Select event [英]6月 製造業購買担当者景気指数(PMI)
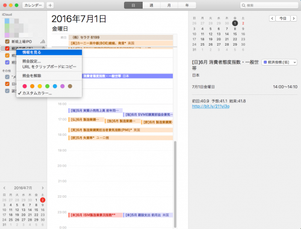The image size is (301, 229). [121, 130]
